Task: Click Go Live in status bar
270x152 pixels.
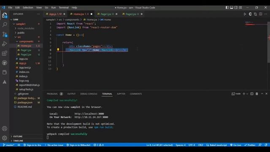Action: (235, 145)
